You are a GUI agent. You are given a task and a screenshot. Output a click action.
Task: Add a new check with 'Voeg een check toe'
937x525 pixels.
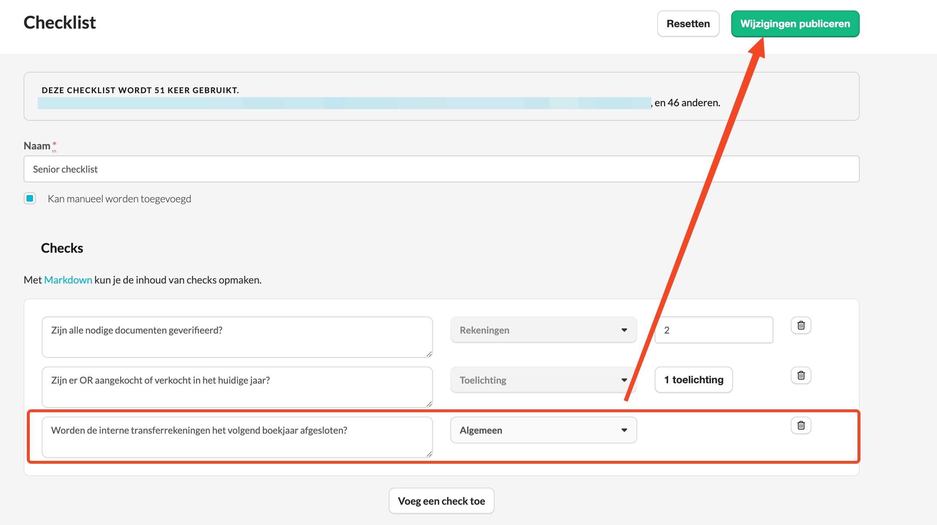pyautogui.click(x=441, y=501)
